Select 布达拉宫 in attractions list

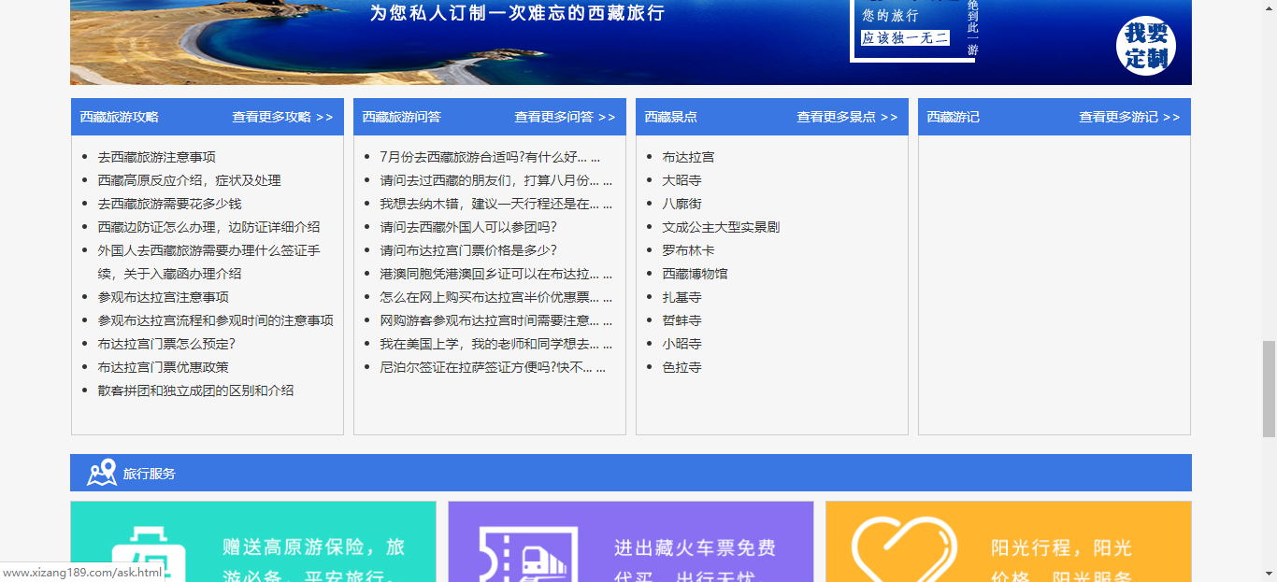[688, 157]
